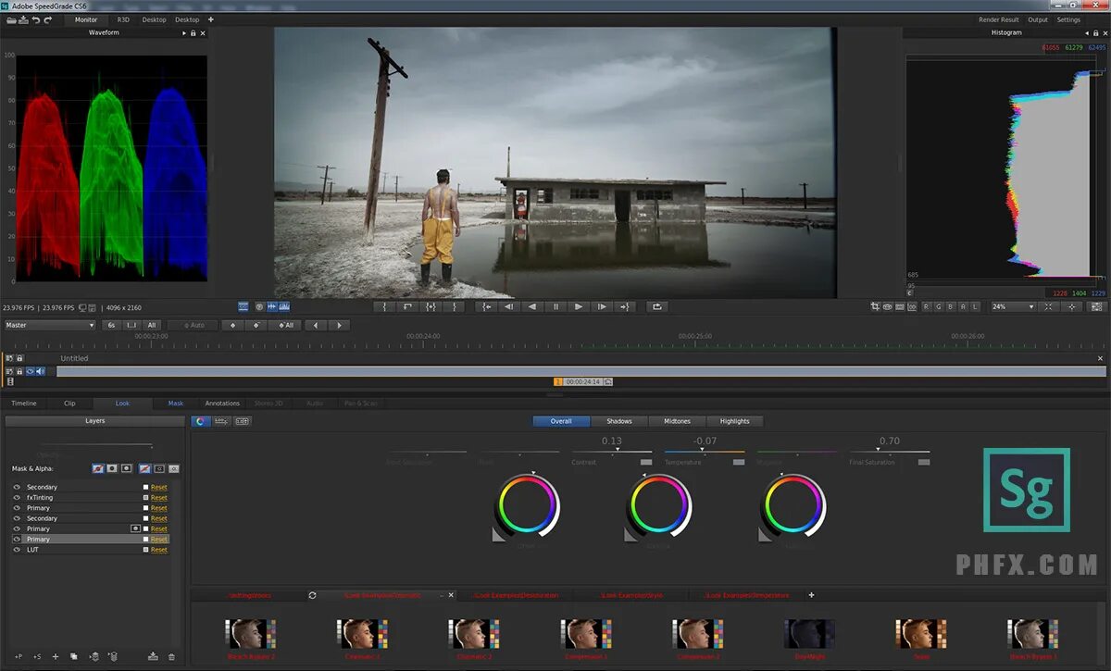The height and width of the screenshot is (671, 1111).
Task: Switch to the Mask tab
Action: pos(174,403)
